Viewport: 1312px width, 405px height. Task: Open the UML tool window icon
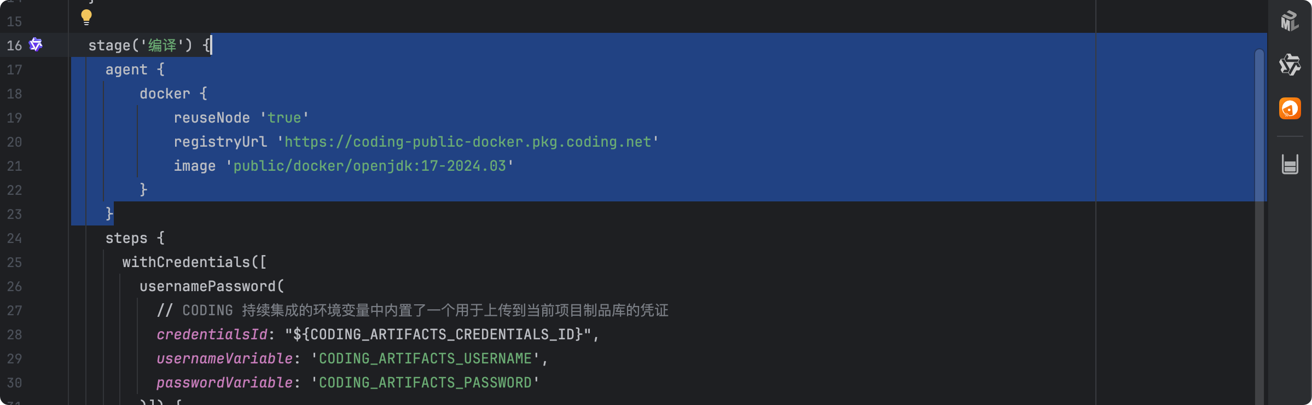[x=1290, y=21]
